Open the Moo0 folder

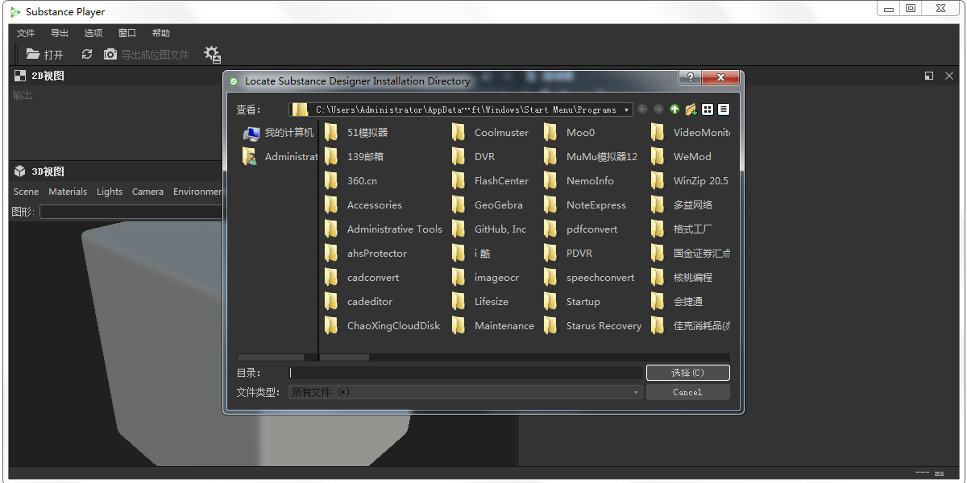[570, 133]
